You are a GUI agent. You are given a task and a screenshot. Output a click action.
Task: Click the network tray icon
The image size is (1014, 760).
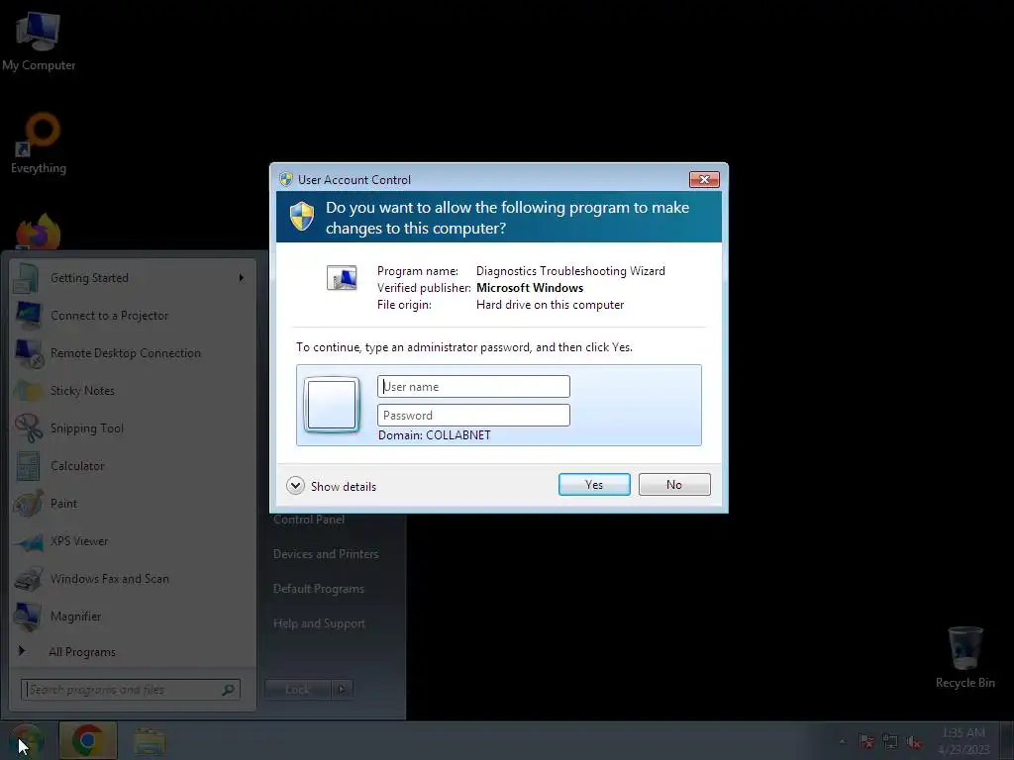[890, 741]
